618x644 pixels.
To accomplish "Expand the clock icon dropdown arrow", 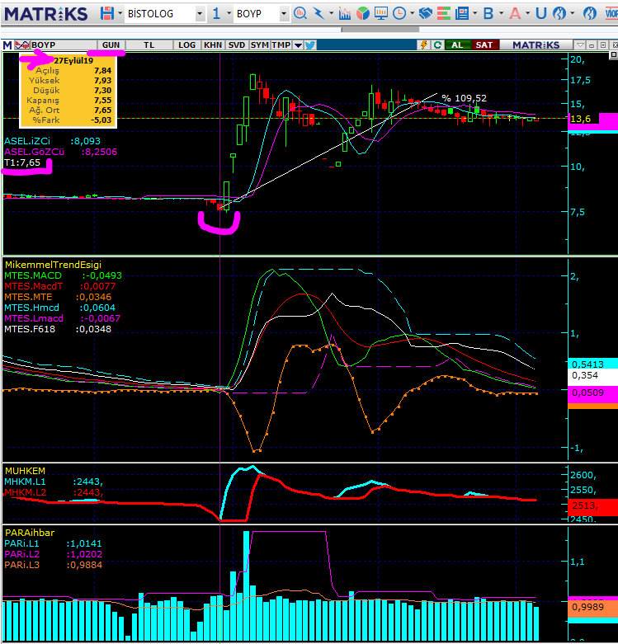I will click(x=412, y=13).
